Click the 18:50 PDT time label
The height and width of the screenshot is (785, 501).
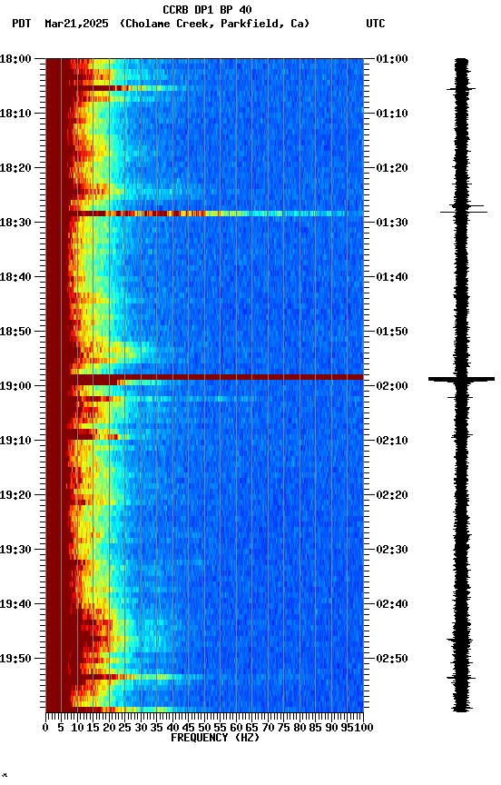(15, 332)
